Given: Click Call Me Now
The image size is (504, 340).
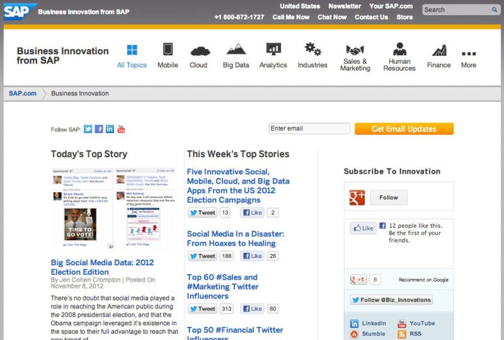Looking at the screenshot, I should (x=291, y=17).
